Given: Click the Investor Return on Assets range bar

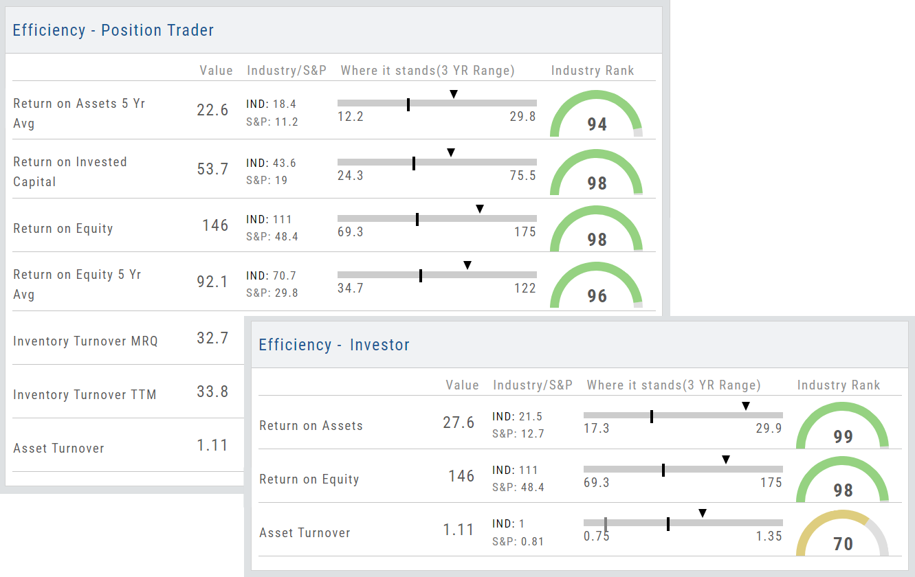Looking at the screenshot, I should tap(683, 416).
